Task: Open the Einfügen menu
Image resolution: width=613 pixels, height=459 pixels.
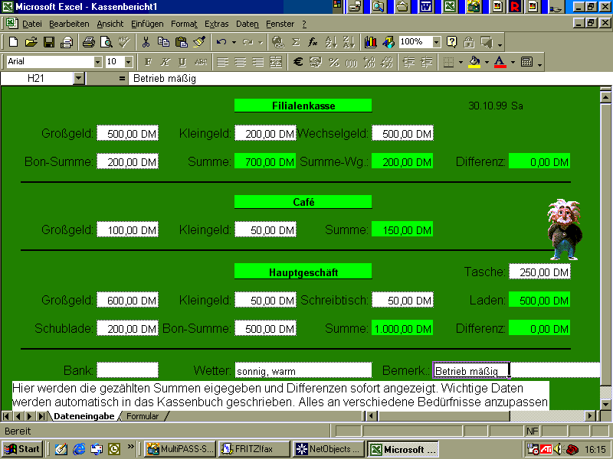Action: click(147, 24)
